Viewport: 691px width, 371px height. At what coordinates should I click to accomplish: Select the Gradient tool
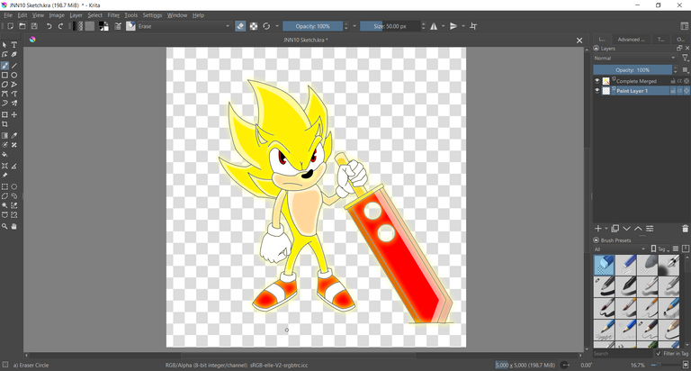coord(4,136)
